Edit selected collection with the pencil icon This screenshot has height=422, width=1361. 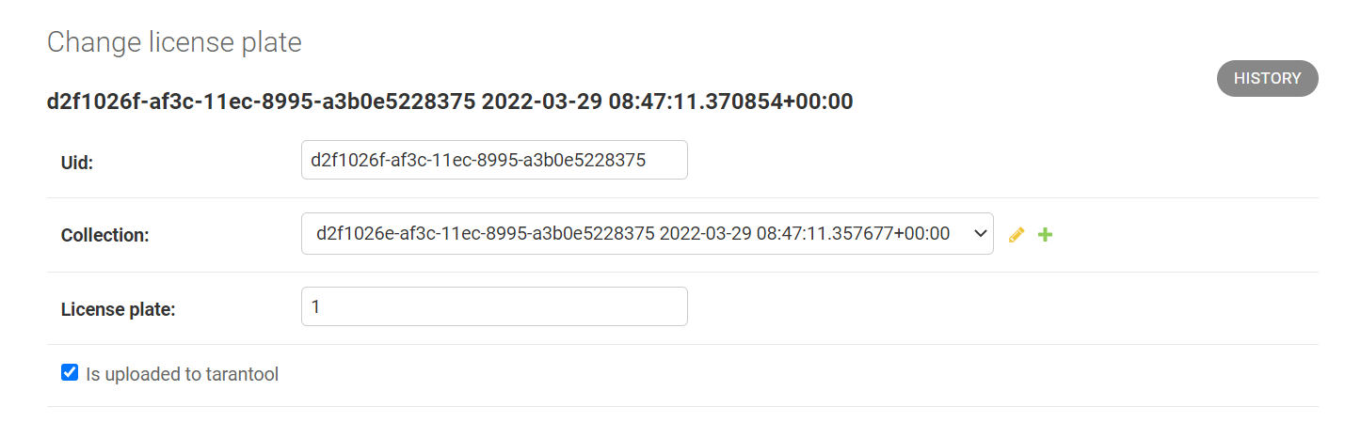click(1016, 235)
